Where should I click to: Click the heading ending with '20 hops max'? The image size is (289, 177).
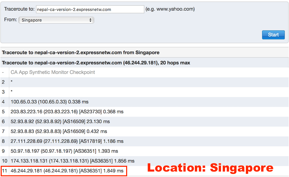[96, 63]
